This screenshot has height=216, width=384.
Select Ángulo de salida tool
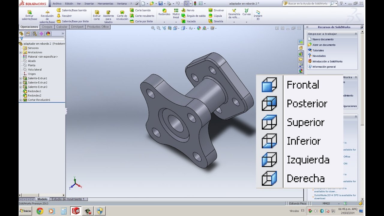194,16
